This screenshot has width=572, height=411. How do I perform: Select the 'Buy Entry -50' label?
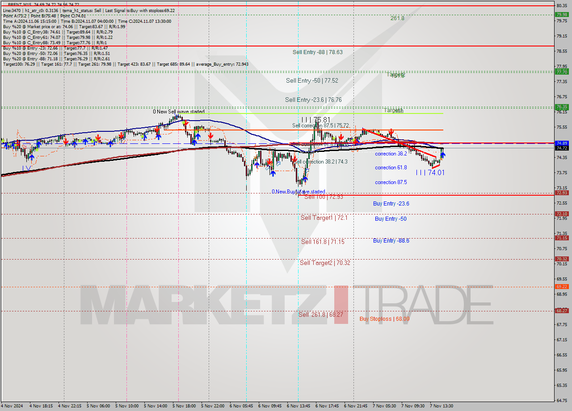point(391,219)
